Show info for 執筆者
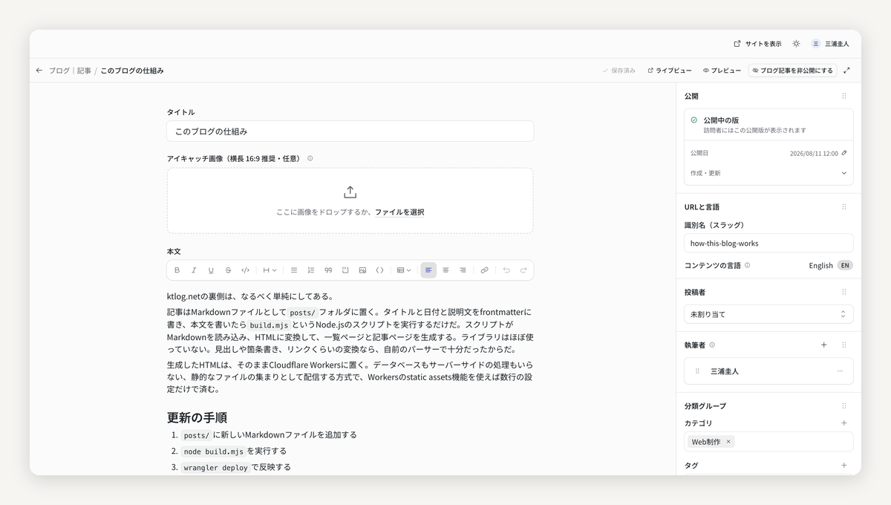This screenshot has width=891, height=505. tap(712, 345)
